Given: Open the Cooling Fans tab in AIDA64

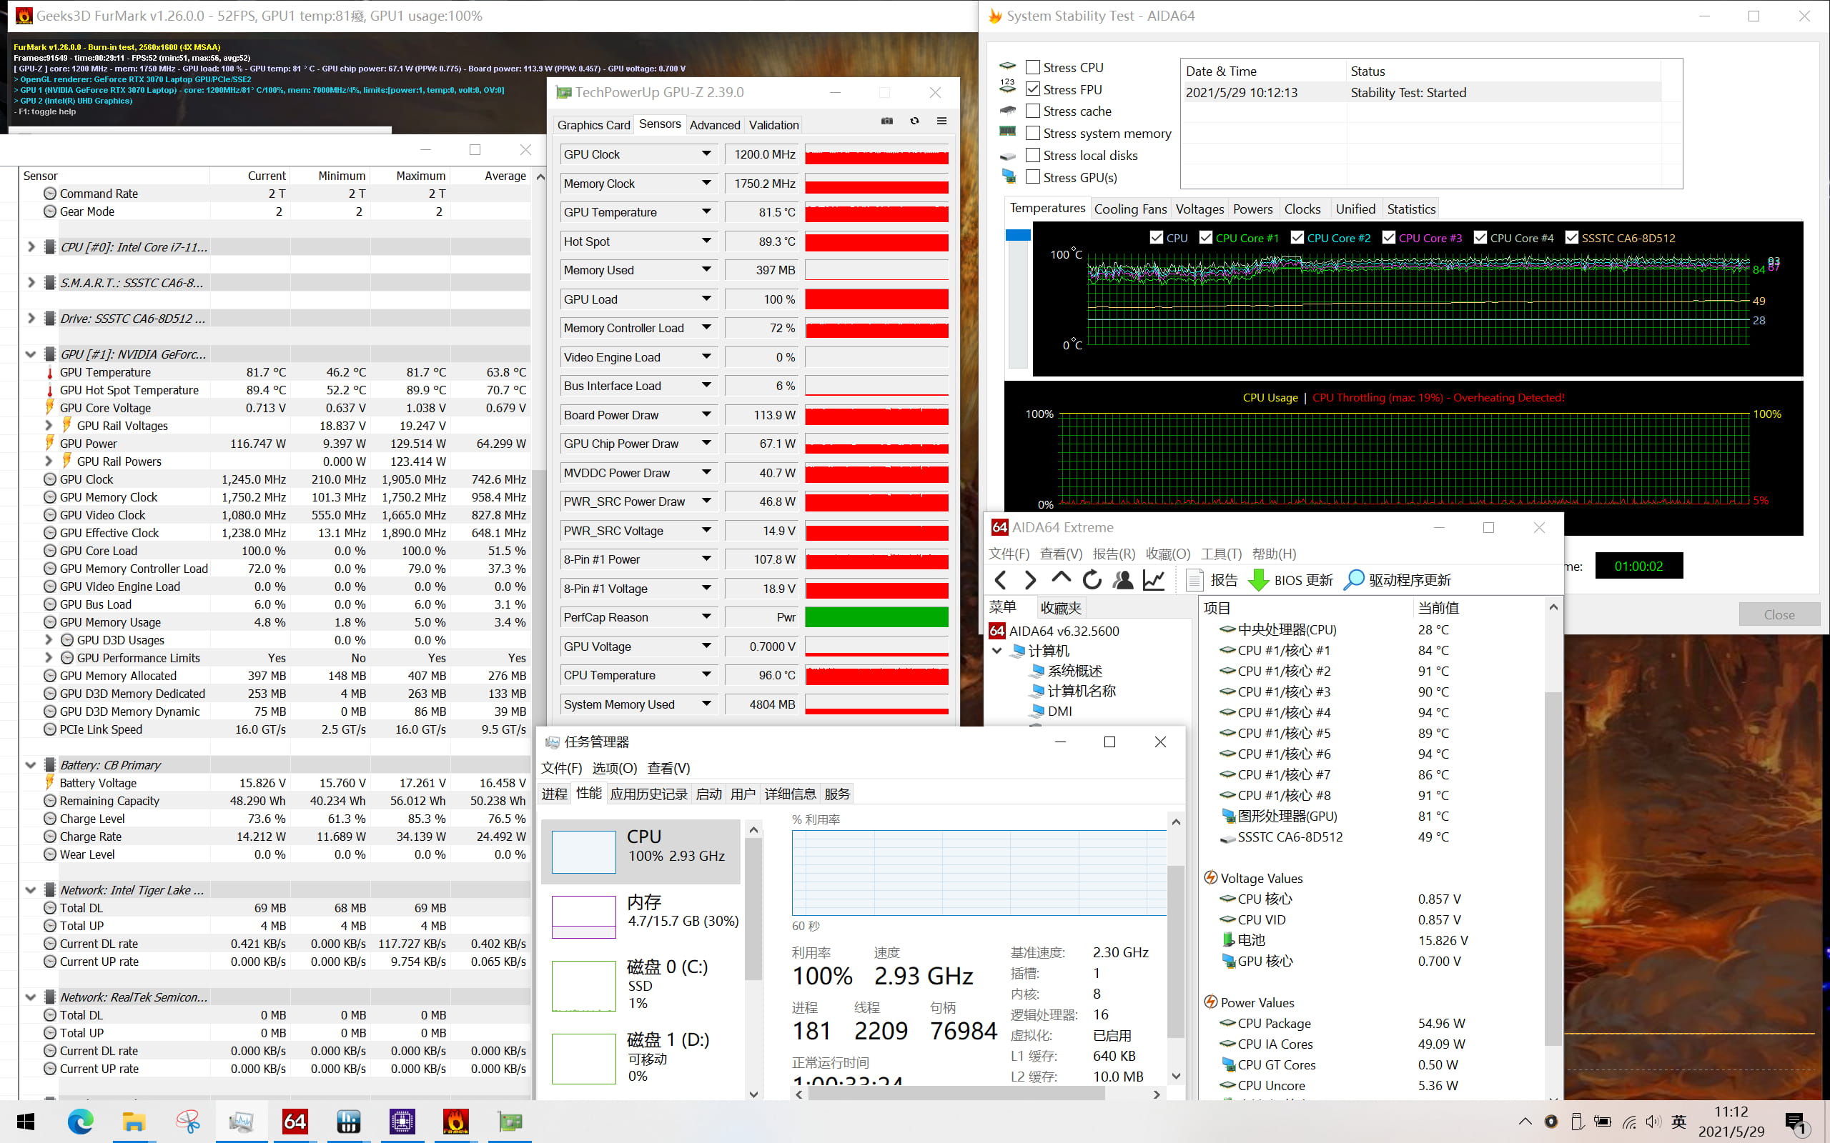Looking at the screenshot, I should click(1129, 209).
